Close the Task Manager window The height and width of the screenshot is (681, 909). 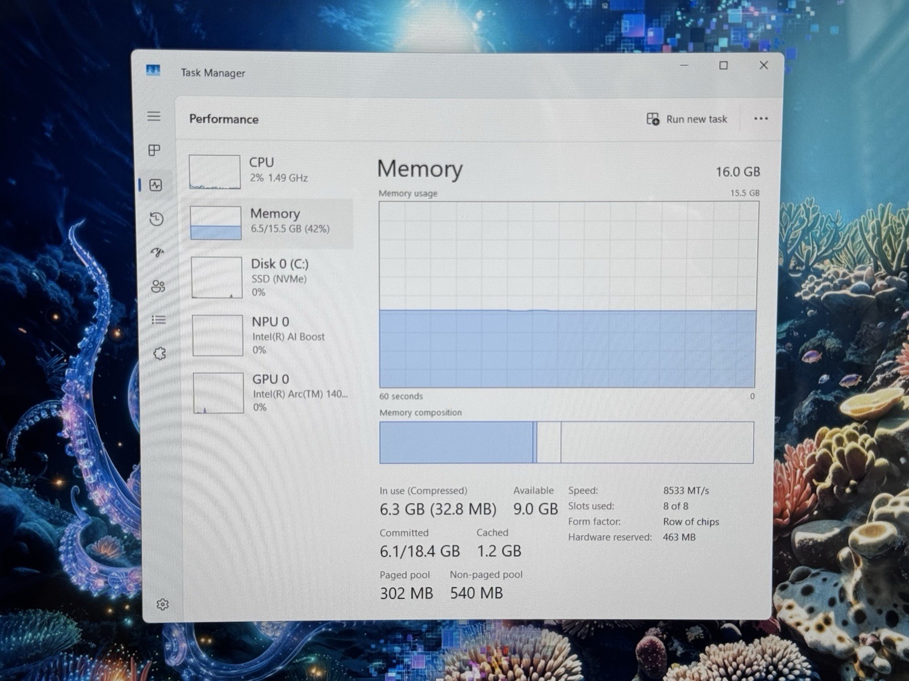tap(764, 65)
